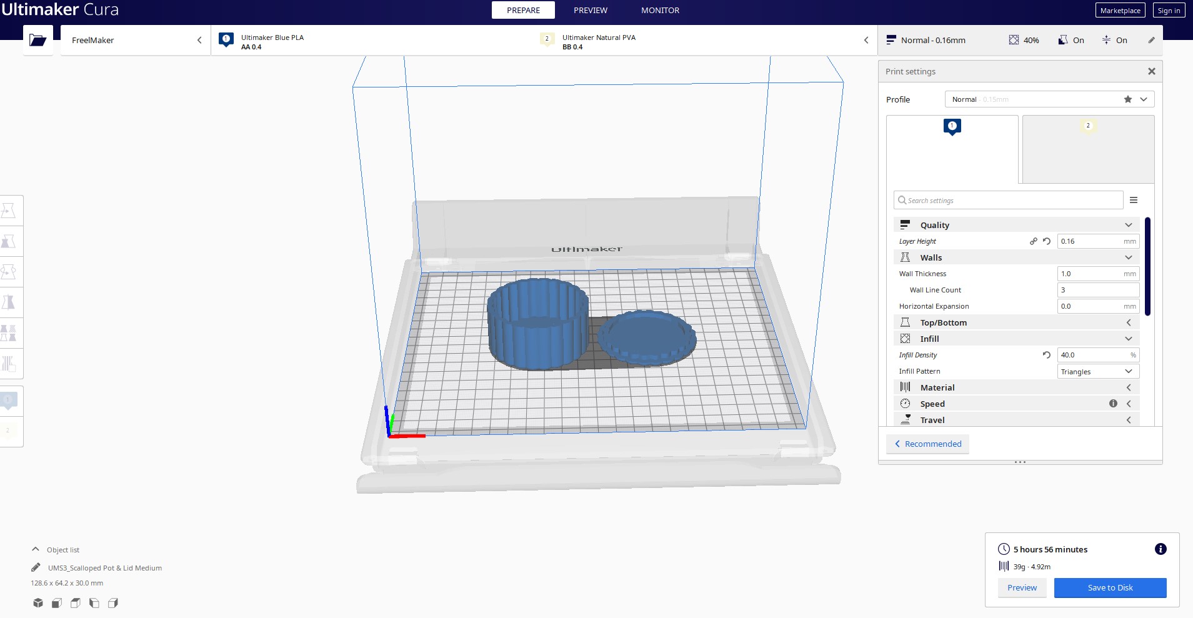Close the Print settings panel

[x=1152, y=71]
